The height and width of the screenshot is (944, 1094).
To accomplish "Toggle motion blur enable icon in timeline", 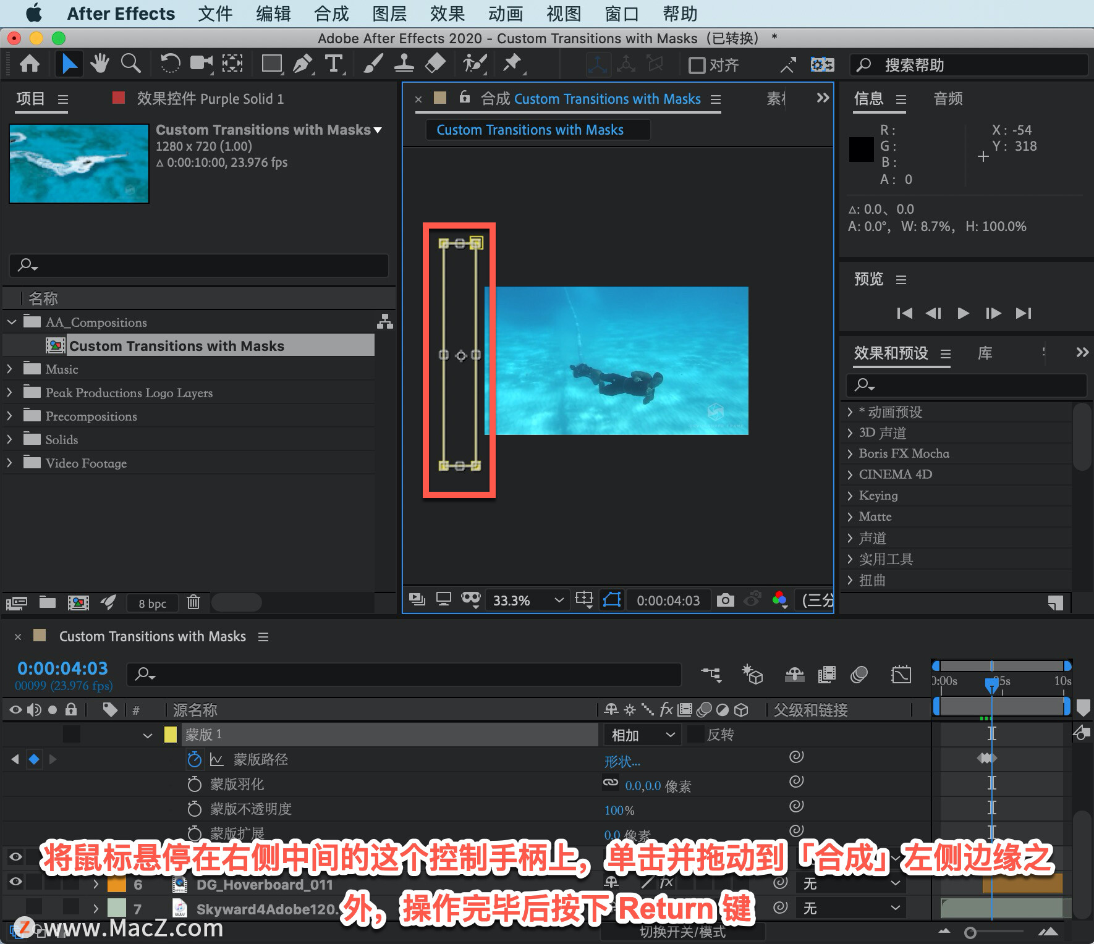I will [859, 674].
